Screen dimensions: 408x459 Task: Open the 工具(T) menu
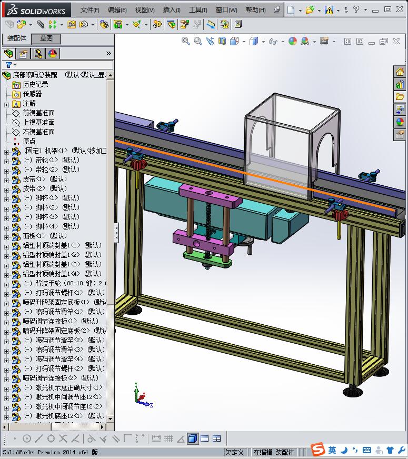coord(198,10)
